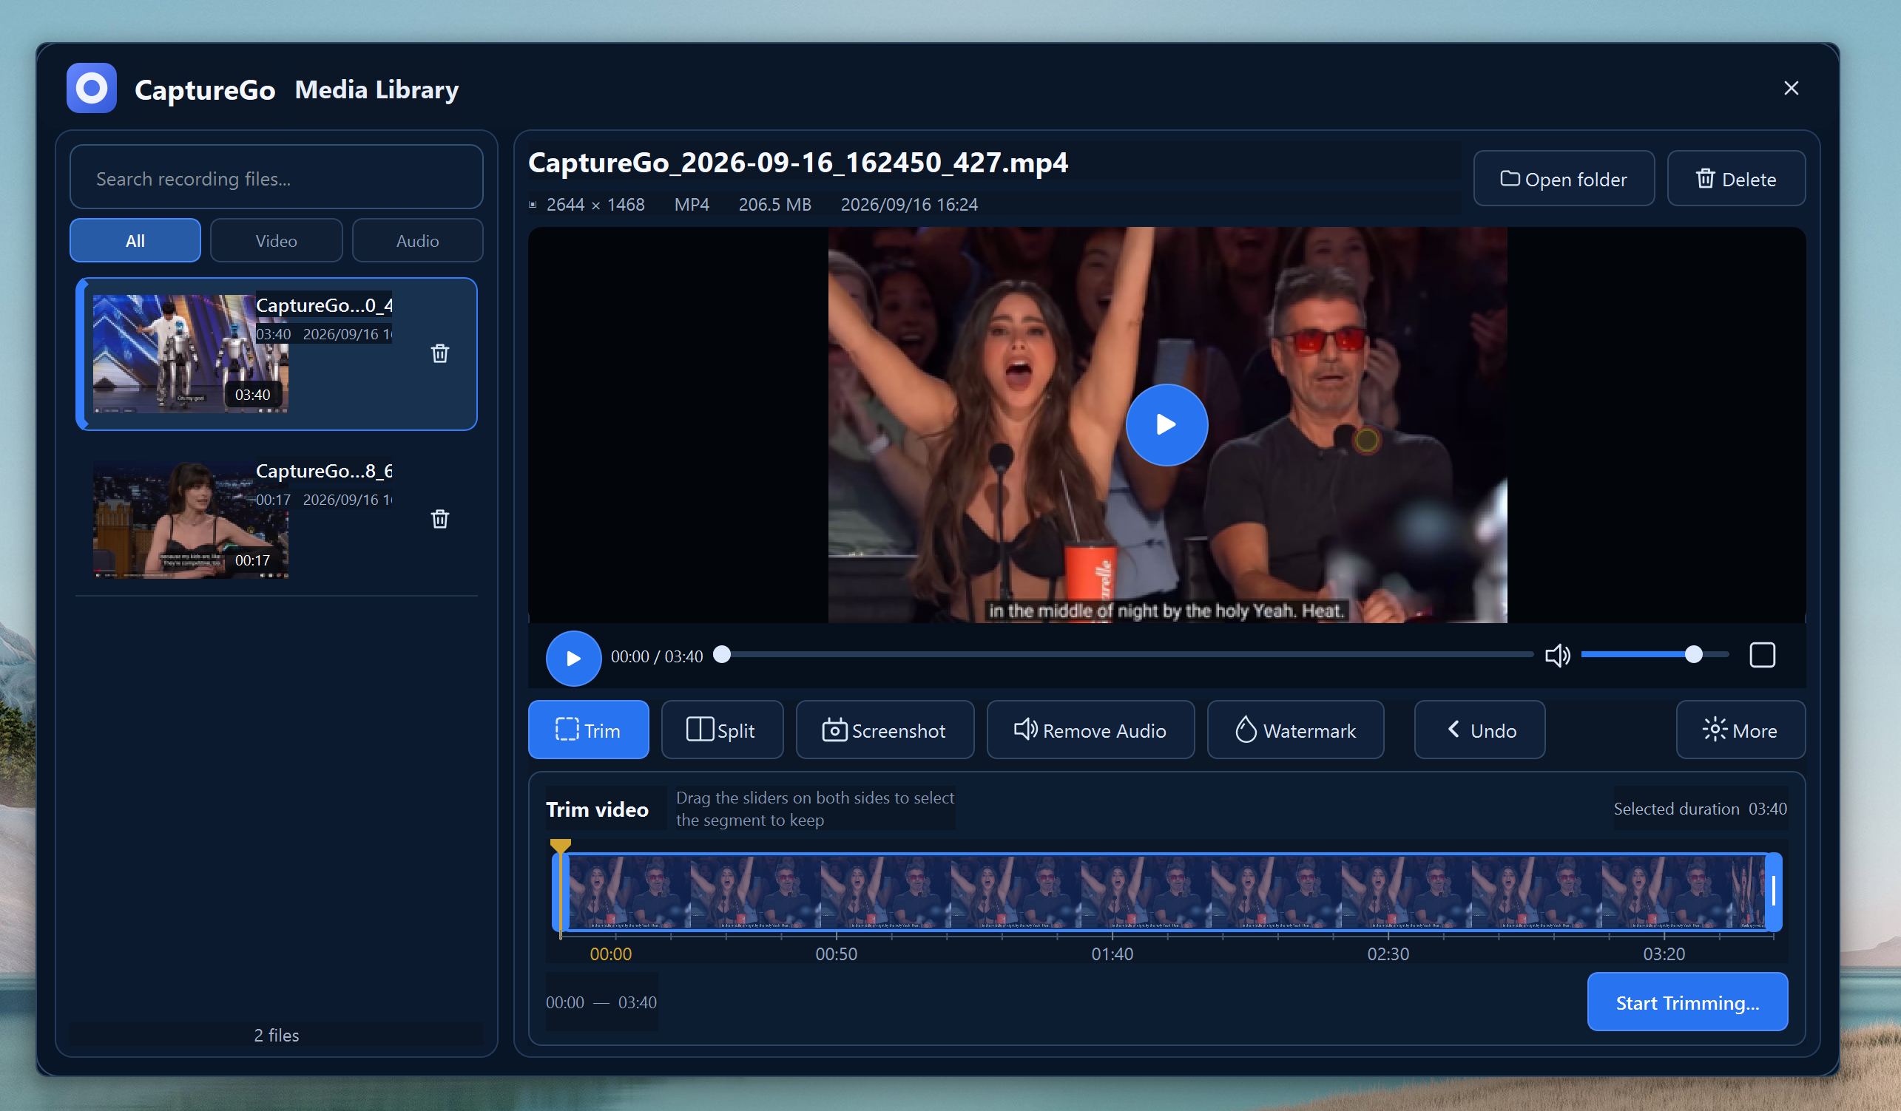1901x1111 pixels.
Task: Click the volume slider handle
Action: click(1693, 654)
